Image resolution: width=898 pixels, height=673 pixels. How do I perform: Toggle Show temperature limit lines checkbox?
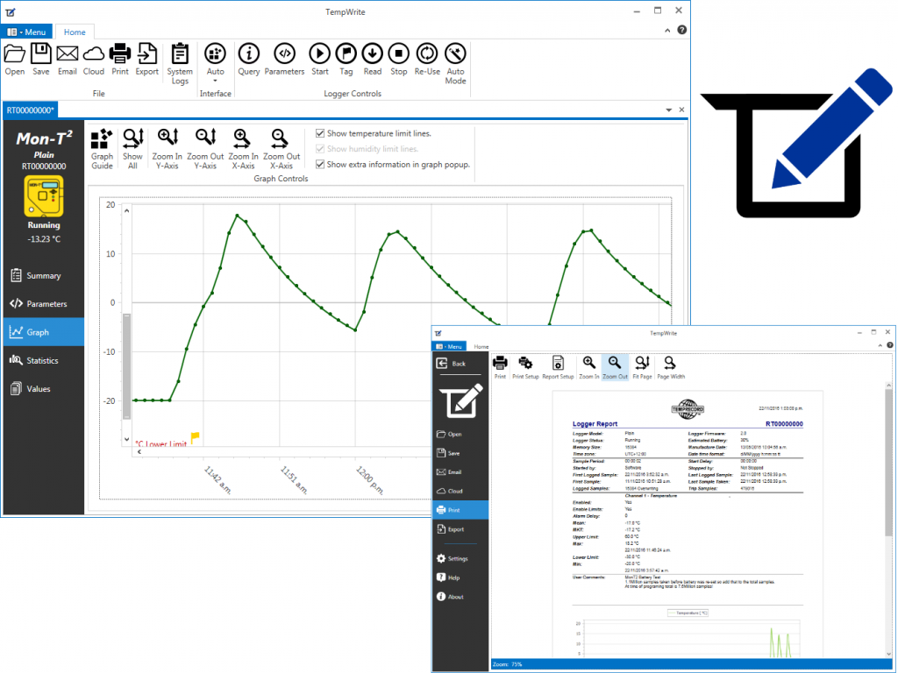pos(320,133)
